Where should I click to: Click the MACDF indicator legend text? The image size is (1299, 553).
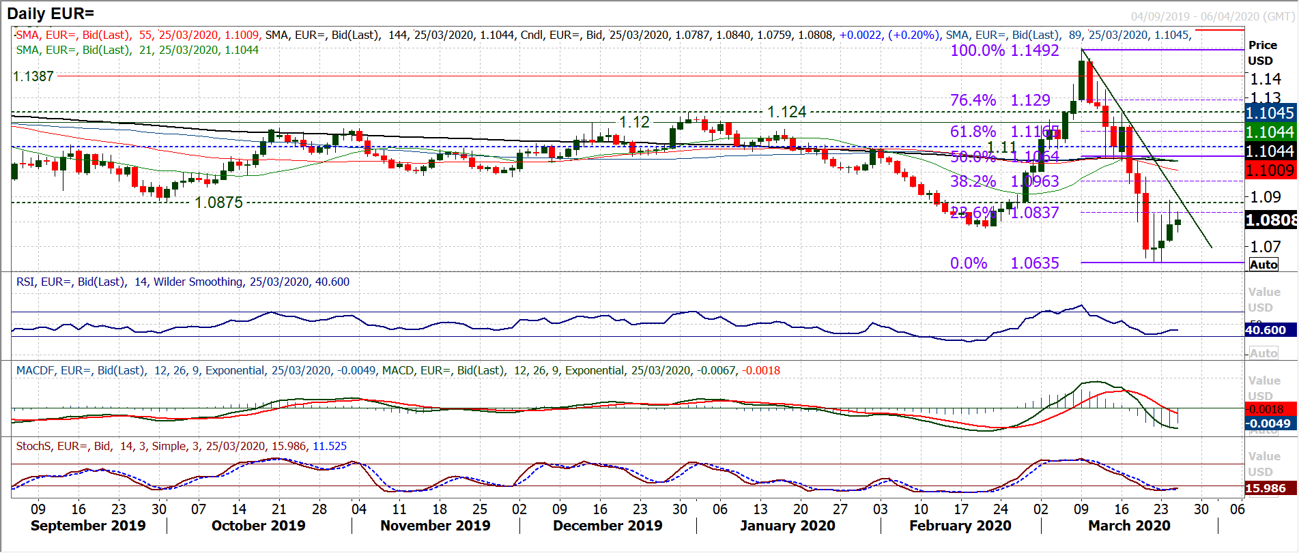tap(196, 370)
